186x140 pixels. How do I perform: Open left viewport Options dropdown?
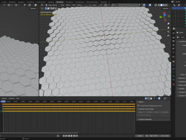[34, 9]
